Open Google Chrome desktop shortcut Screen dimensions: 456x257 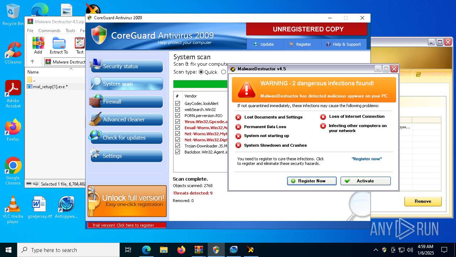pos(13,171)
